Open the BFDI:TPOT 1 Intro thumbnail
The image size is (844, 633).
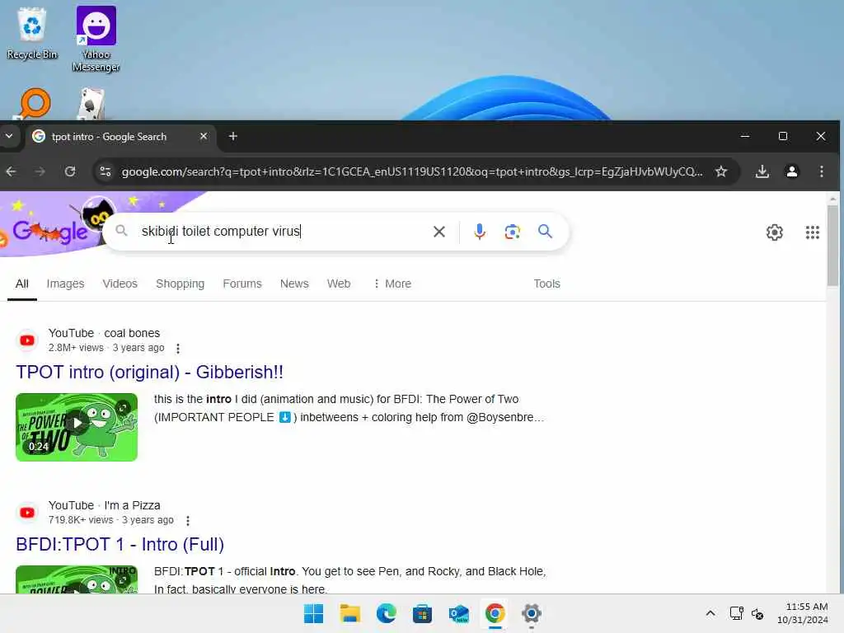tap(77, 579)
